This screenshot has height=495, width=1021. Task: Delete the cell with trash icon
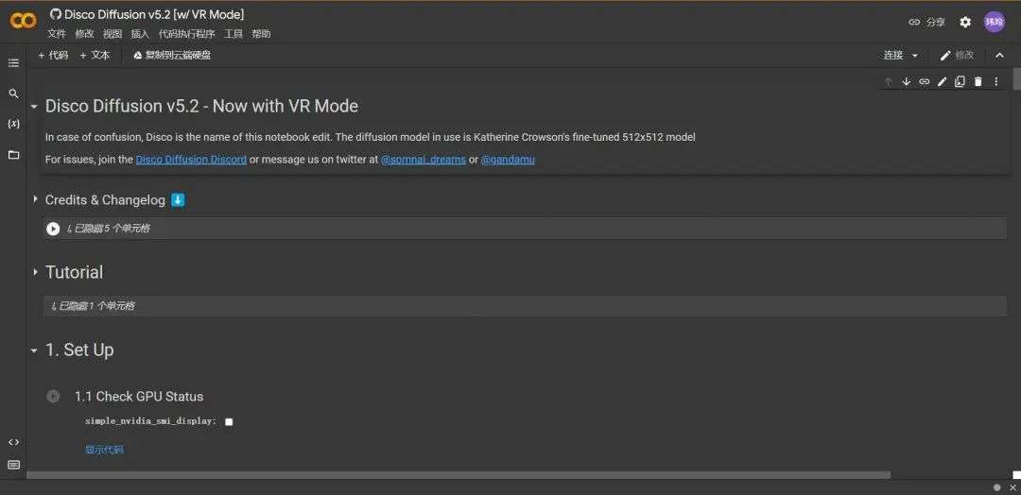click(x=978, y=81)
